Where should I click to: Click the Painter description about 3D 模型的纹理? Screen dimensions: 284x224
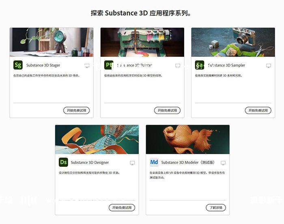(133, 75)
